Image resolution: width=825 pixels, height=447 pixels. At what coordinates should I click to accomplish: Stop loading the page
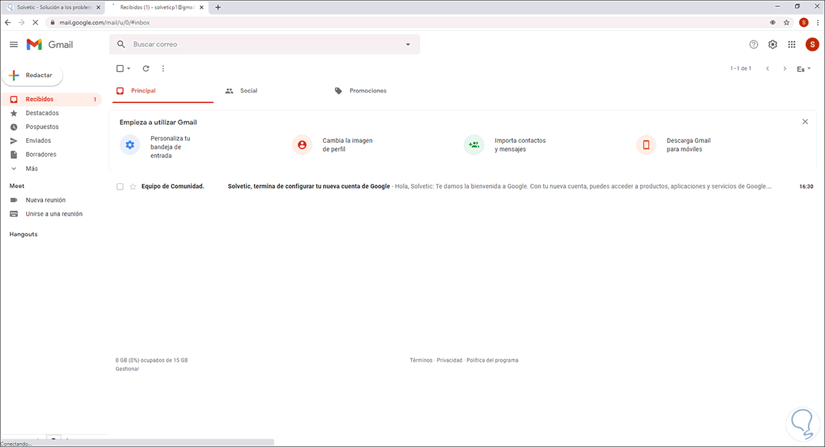click(35, 22)
